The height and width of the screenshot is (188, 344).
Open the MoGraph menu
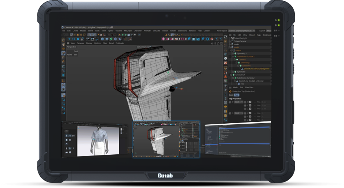click(128, 31)
